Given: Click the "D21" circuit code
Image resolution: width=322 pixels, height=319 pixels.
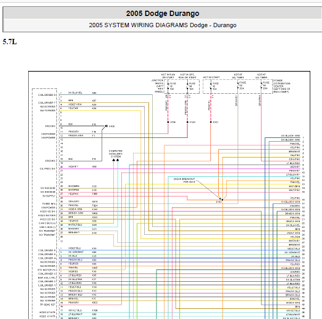Looking at the screenshot, I should [x=94, y=229].
